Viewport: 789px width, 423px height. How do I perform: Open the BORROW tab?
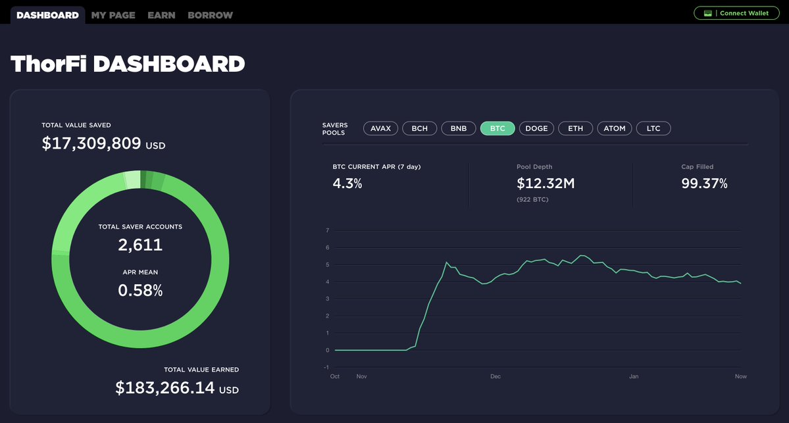coord(211,15)
